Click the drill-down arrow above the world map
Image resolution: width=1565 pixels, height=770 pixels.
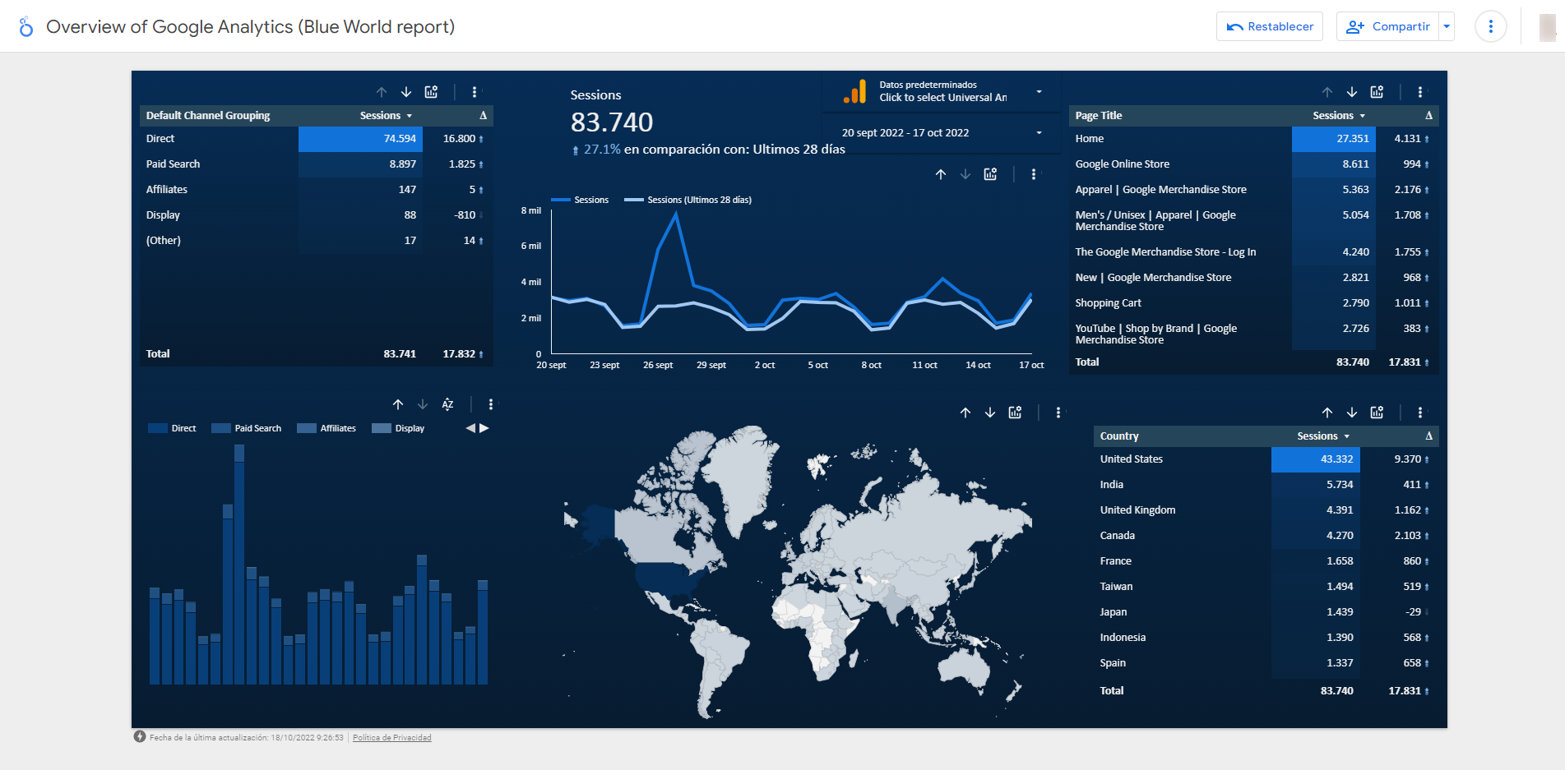(989, 413)
